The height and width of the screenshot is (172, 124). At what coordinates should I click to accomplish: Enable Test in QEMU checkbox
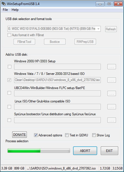(x=67, y=135)
